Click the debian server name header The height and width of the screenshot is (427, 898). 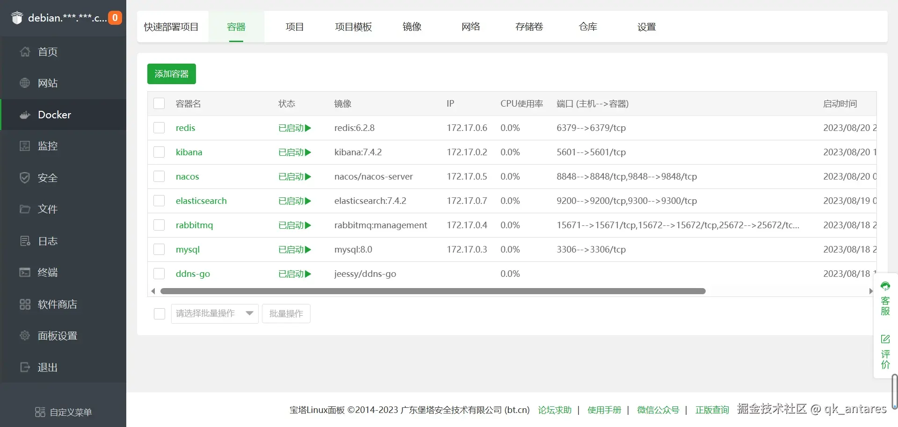pyautogui.click(x=67, y=18)
